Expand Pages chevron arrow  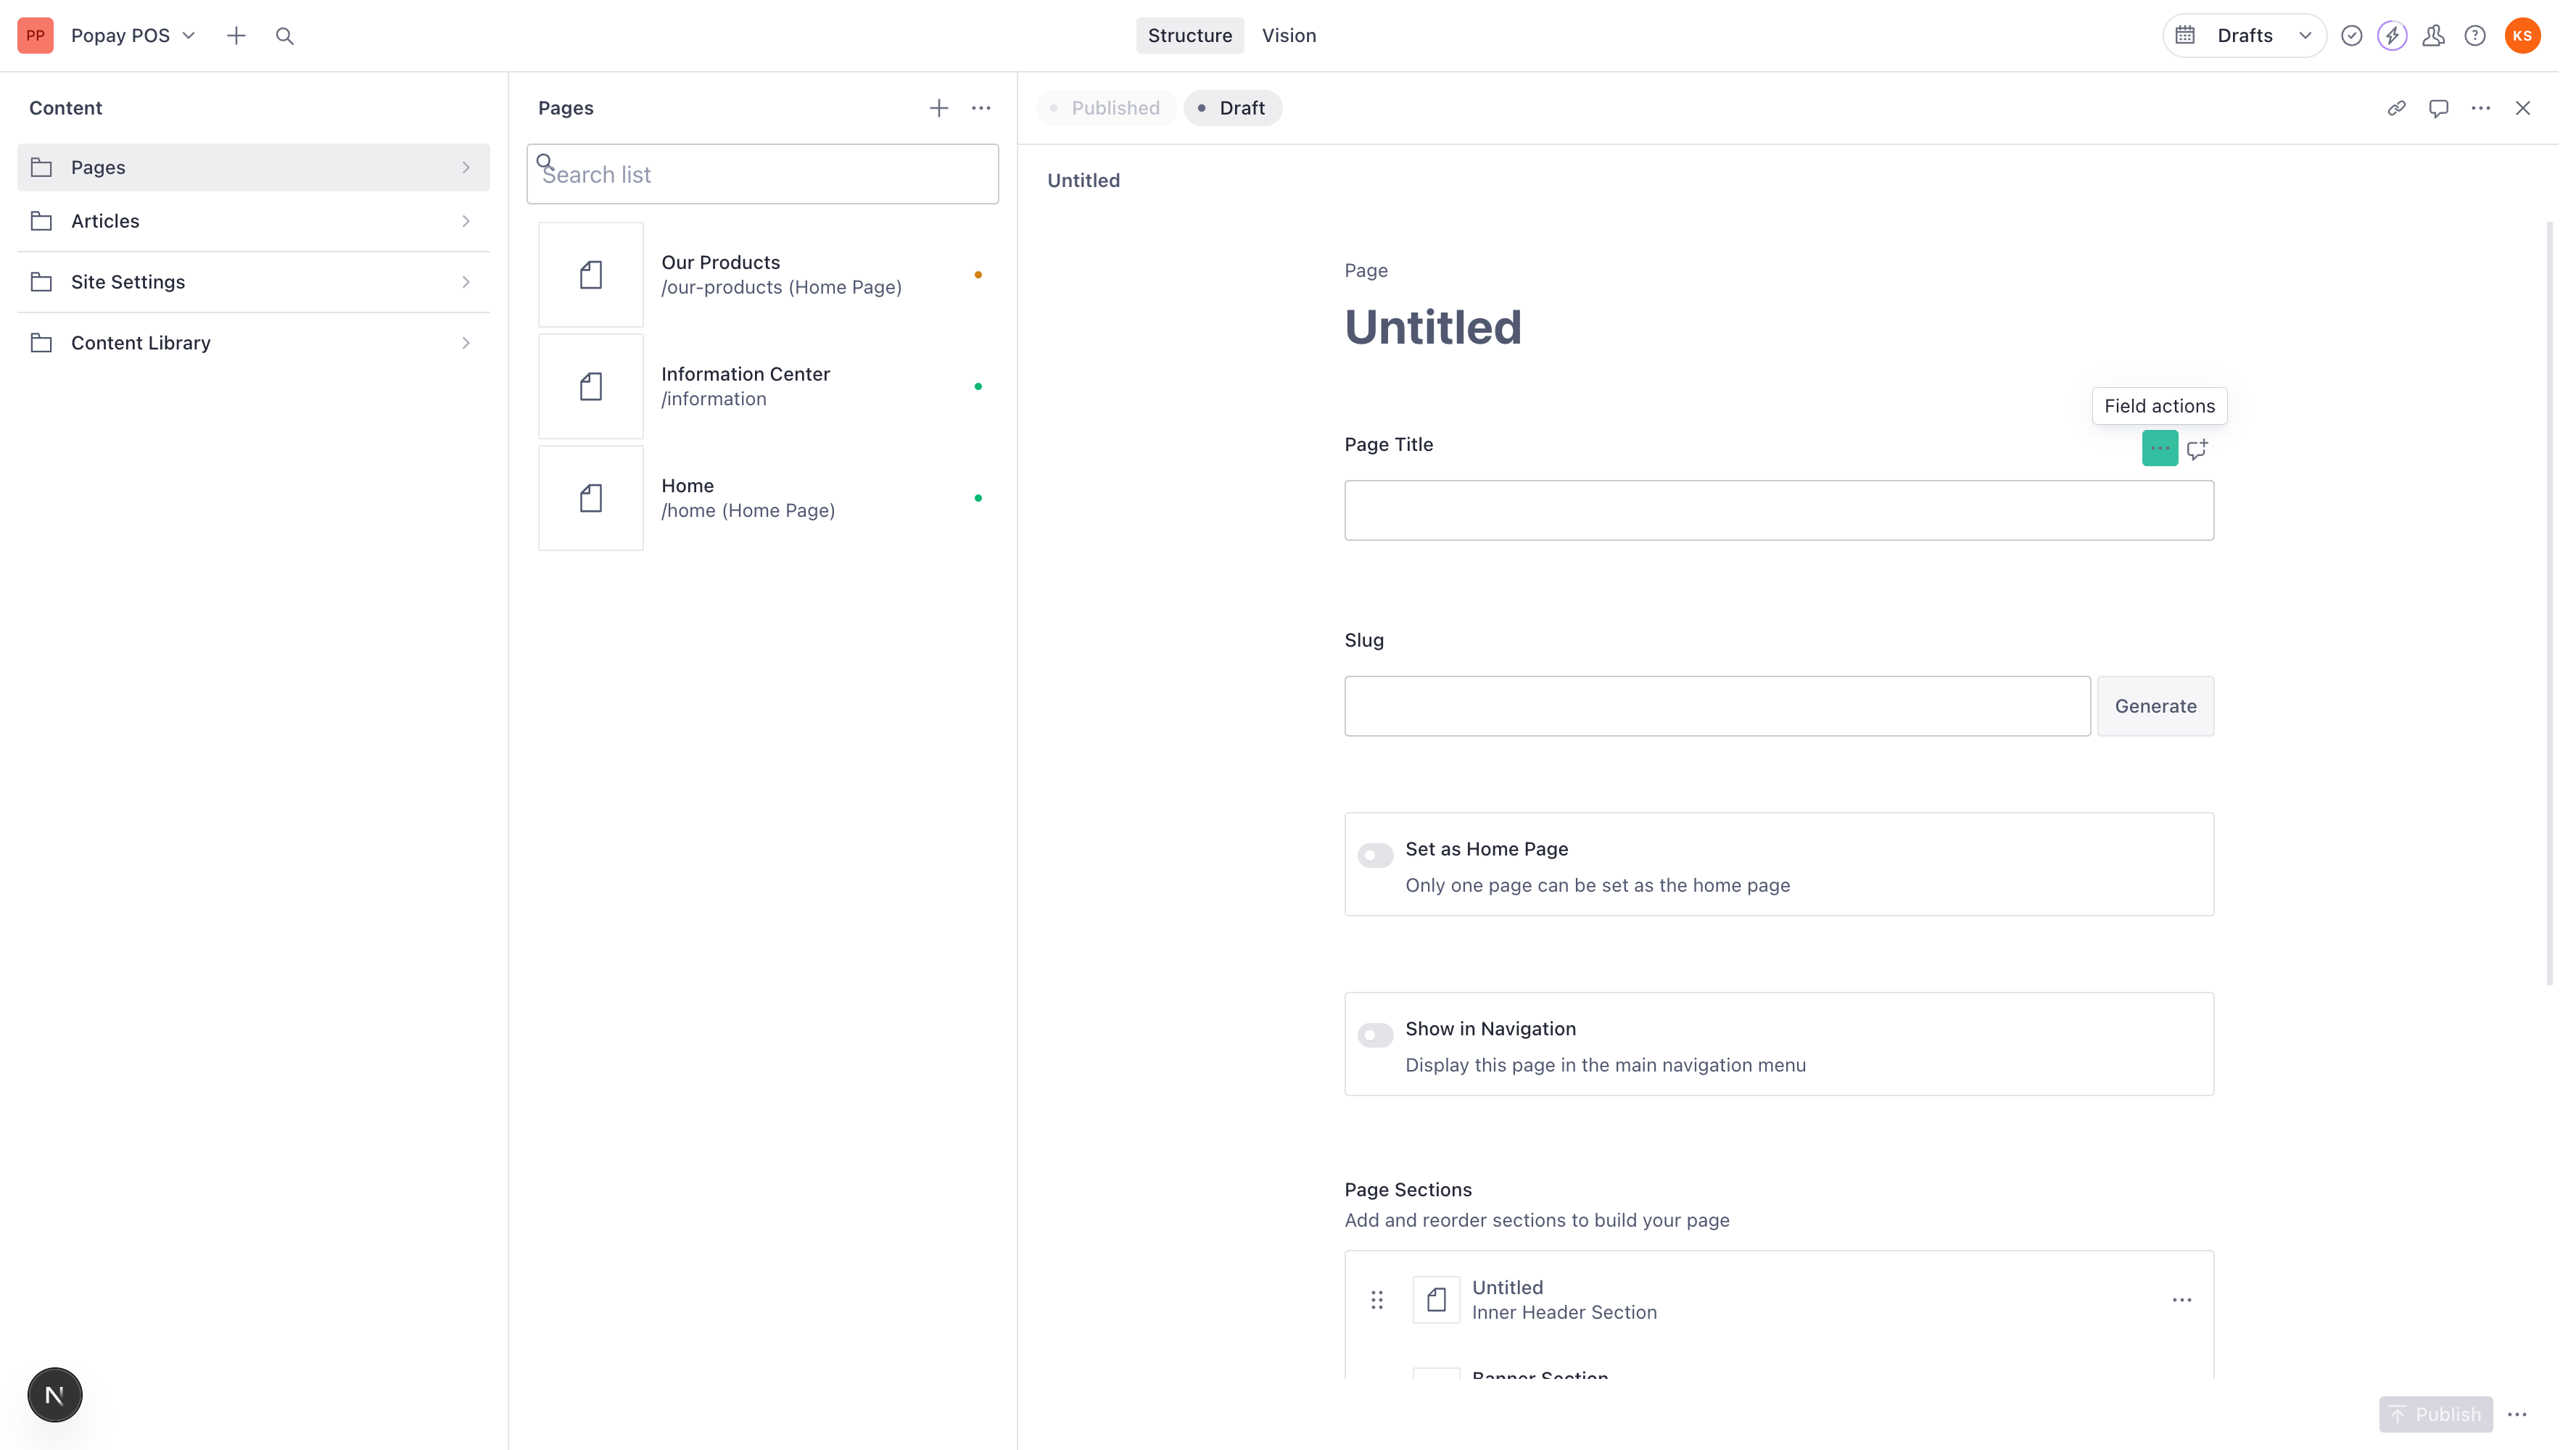click(x=466, y=167)
